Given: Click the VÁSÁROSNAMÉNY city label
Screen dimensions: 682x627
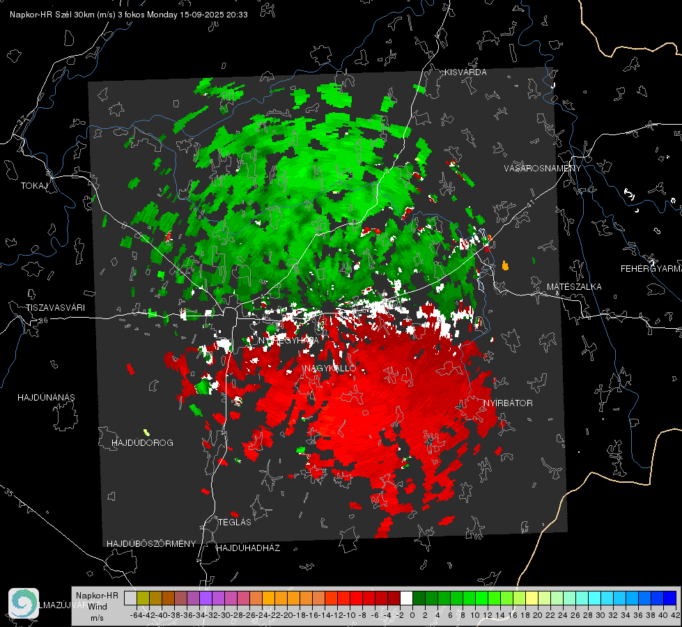Looking at the screenshot, I should tap(543, 169).
